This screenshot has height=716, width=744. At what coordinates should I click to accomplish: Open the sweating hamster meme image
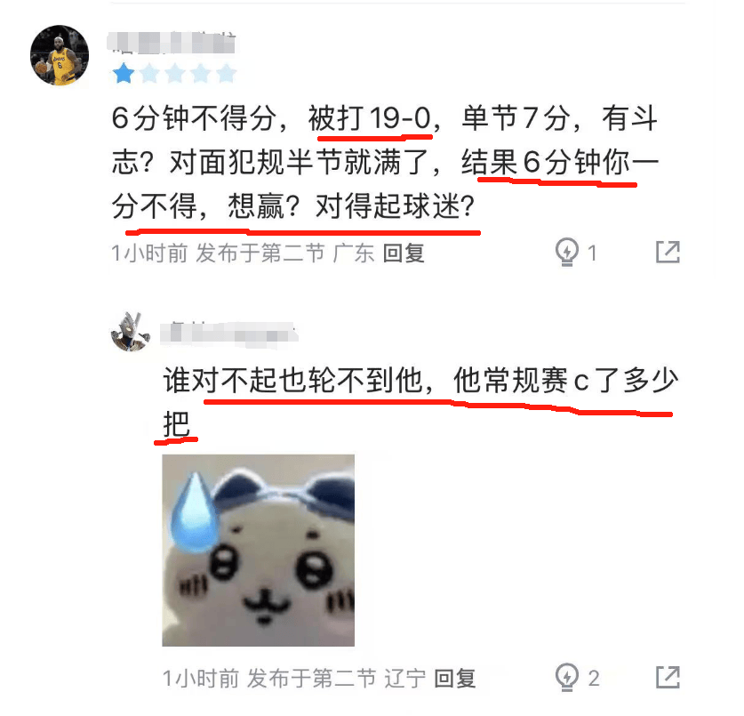(258, 551)
